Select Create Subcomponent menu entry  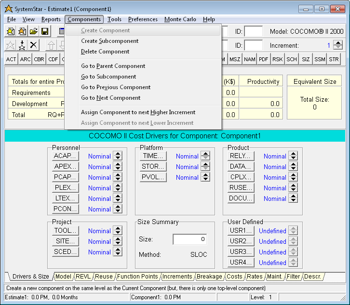(143, 41)
